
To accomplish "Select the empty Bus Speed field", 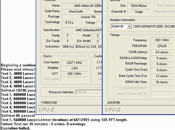I will point(74,79).
